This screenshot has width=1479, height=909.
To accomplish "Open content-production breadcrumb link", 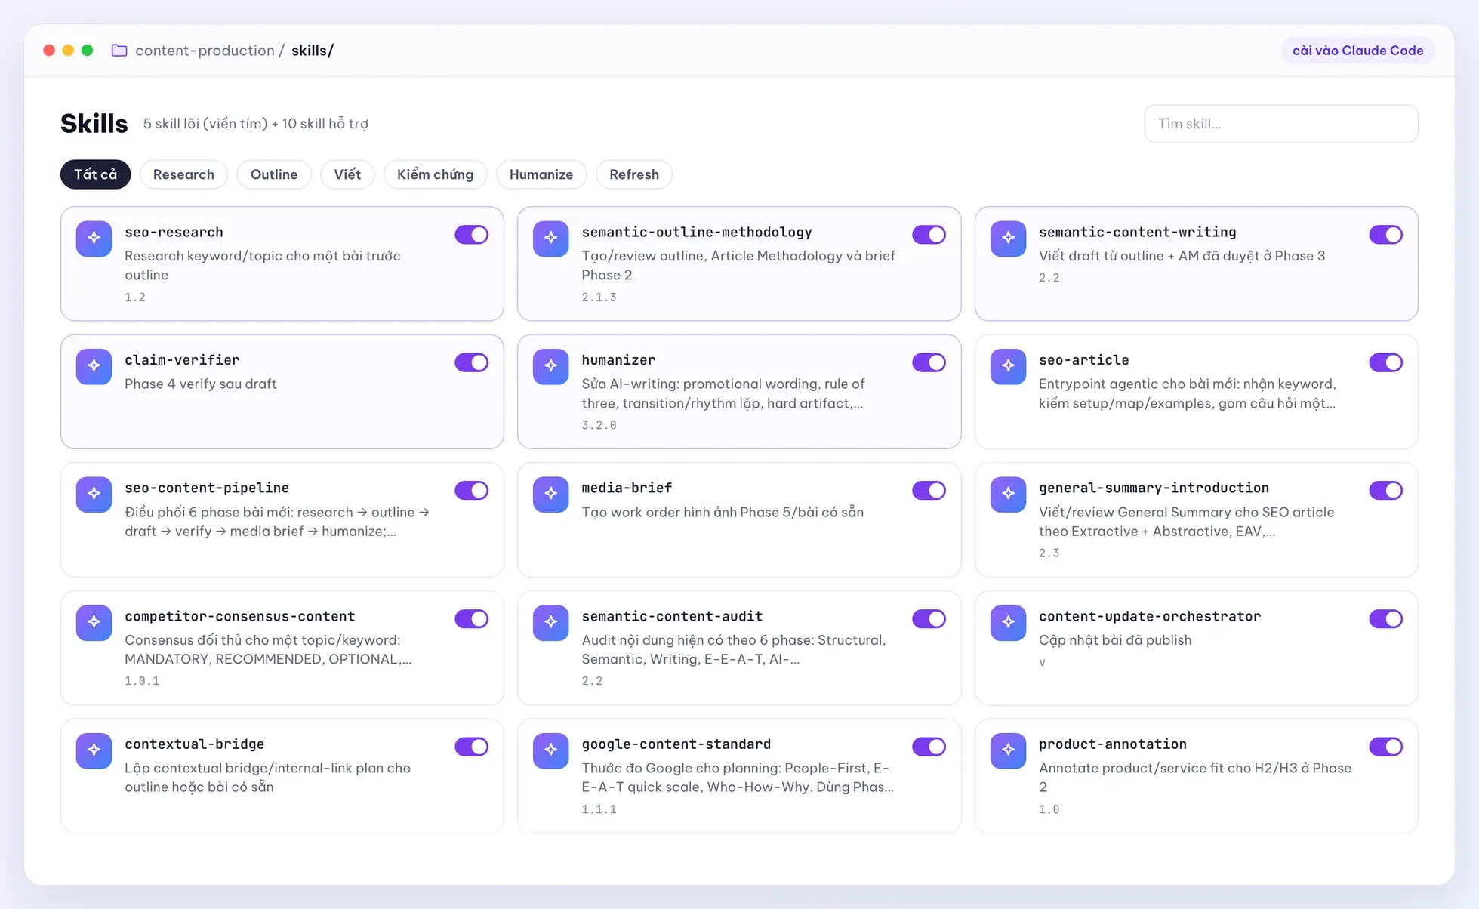I will click(205, 51).
